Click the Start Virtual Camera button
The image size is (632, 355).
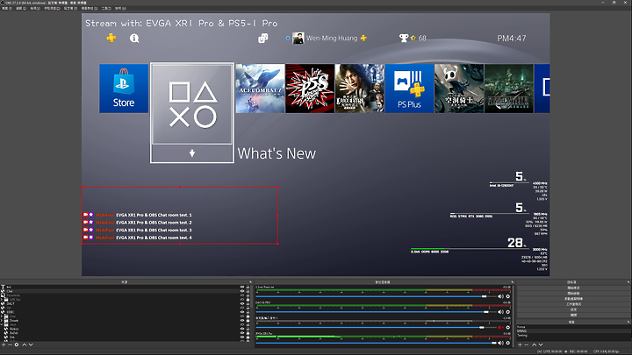(573, 299)
